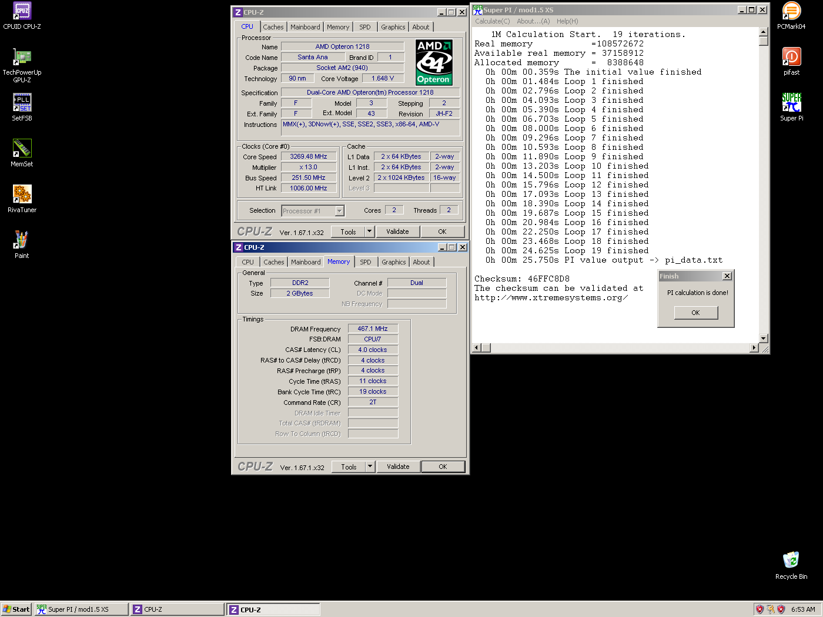Select Memory tab in top CPU-Z window
Image resolution: width=823 pixels, height=617 pixels.
pyautogui.click(x=338, y=27)
